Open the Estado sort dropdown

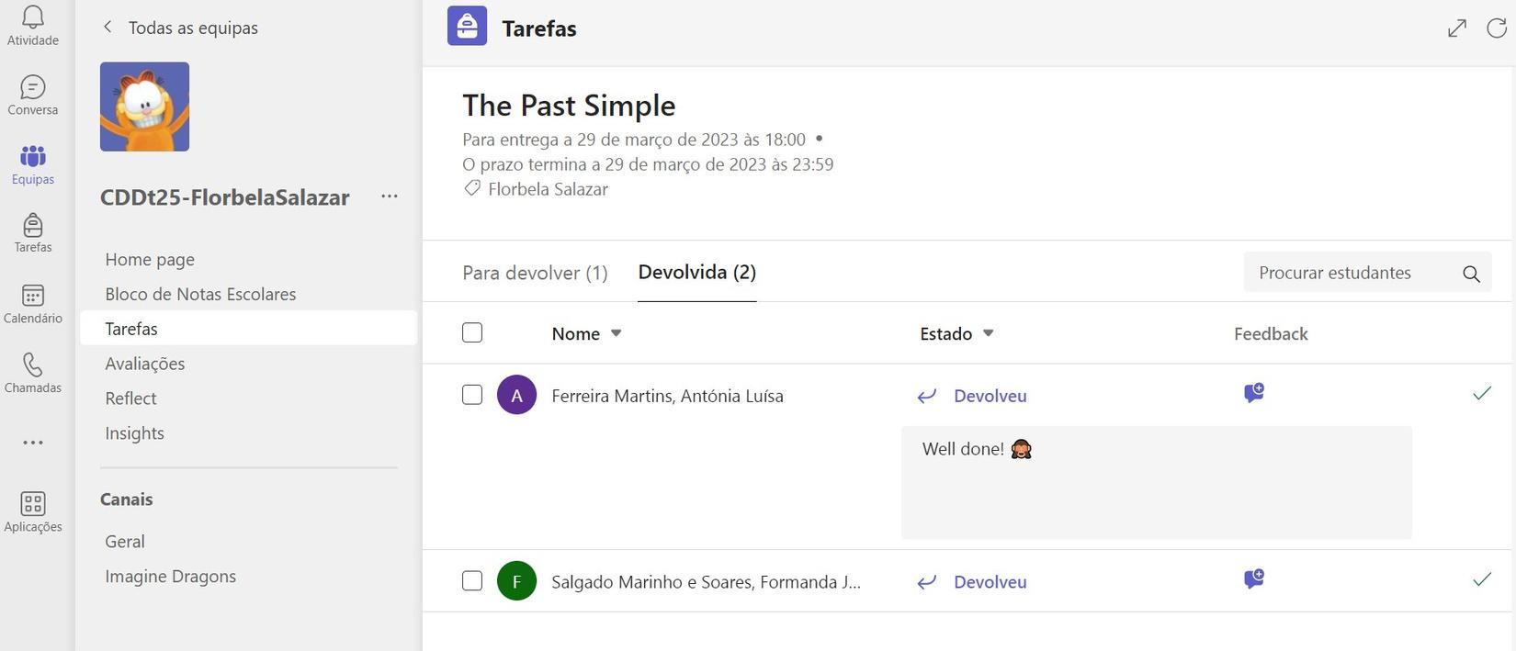click(989, 333)
